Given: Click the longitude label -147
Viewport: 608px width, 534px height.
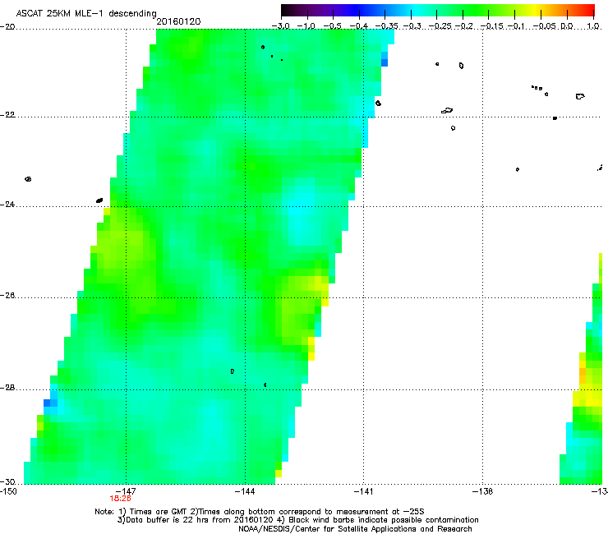Looking at the screenshot, I should [x=126, y=491].
